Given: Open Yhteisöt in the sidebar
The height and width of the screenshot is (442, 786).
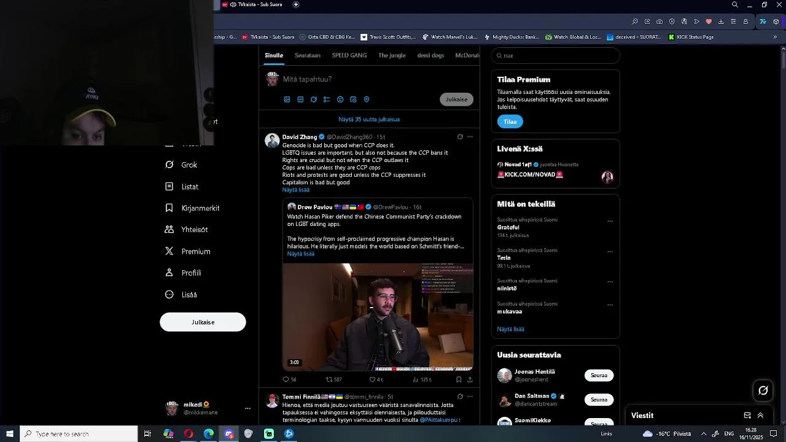Looking at the screenshot, I should click(x=187, y=230).
